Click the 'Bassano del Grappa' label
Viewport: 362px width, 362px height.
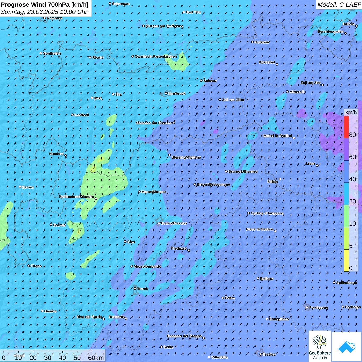(x=184, y=336)
